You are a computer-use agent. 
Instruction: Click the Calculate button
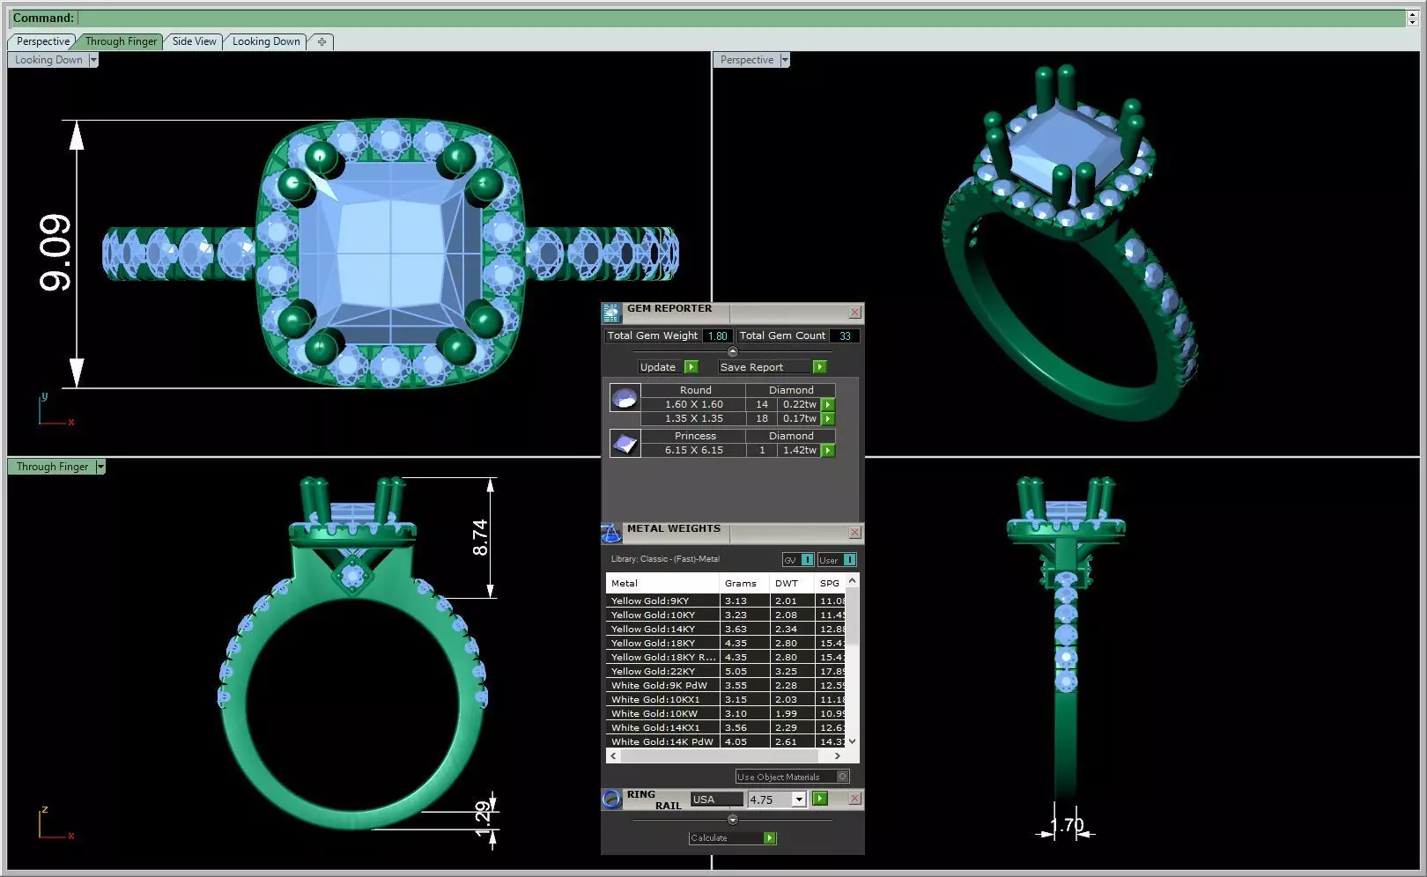[x=732, y=838]
